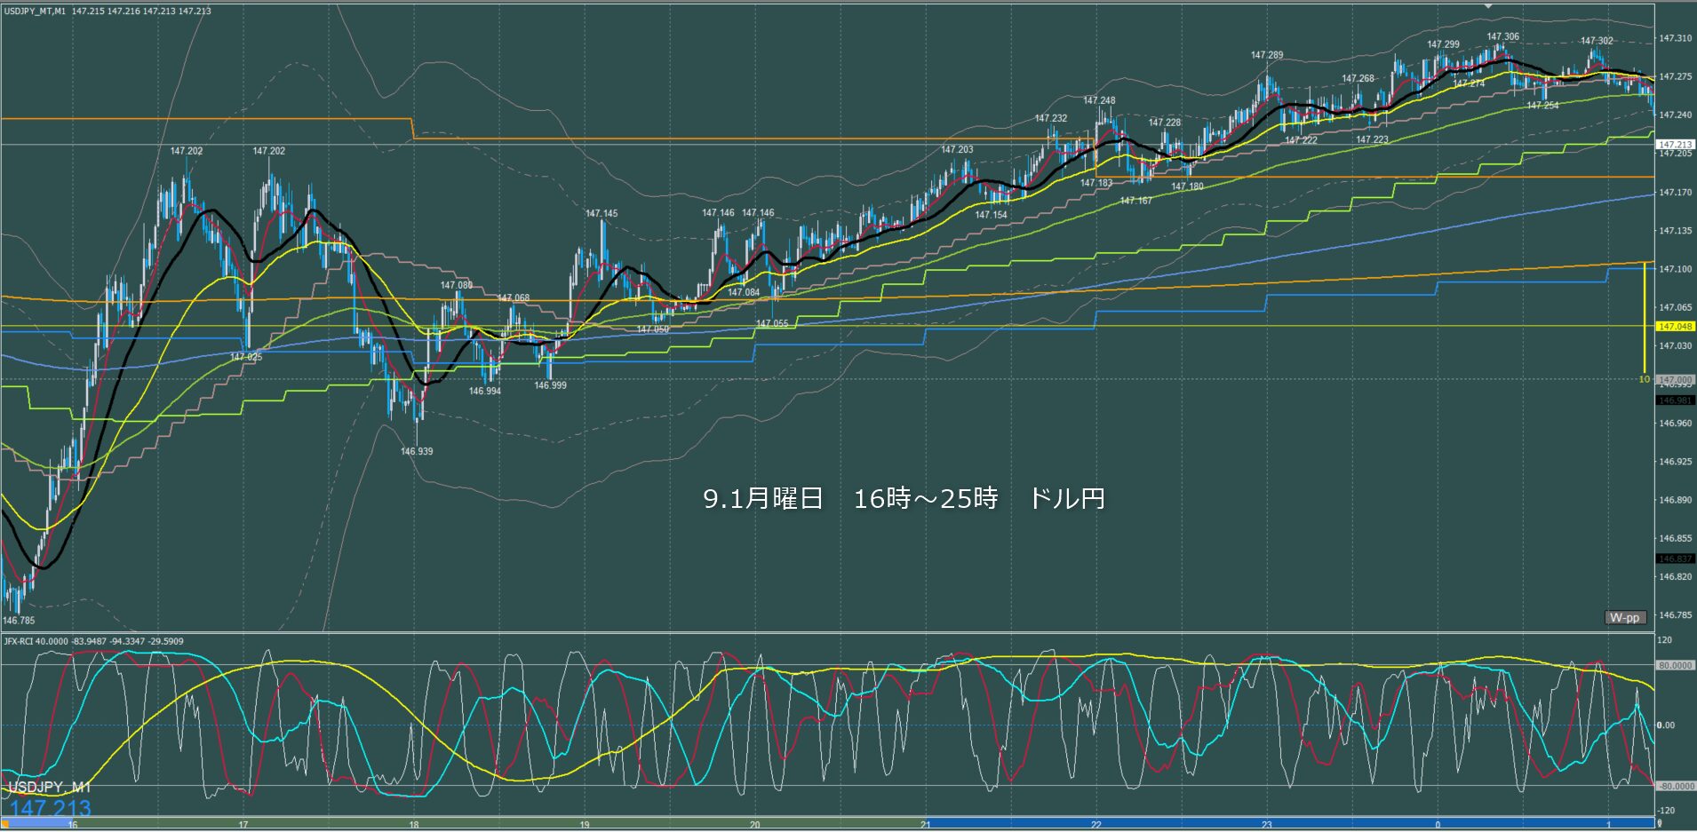
Task: Click the yellow 147.048 price tag
Action: coord(1676,326)
